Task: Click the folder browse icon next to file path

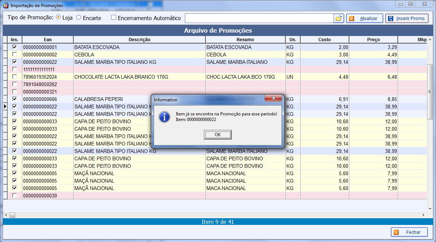Action: 339,18
